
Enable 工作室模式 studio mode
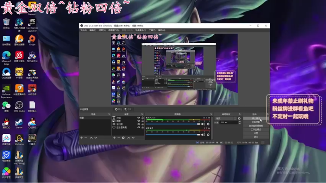(256, 129)
